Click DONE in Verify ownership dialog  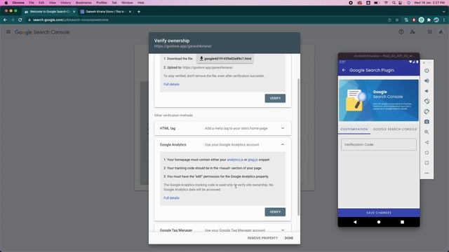(289, 238)
